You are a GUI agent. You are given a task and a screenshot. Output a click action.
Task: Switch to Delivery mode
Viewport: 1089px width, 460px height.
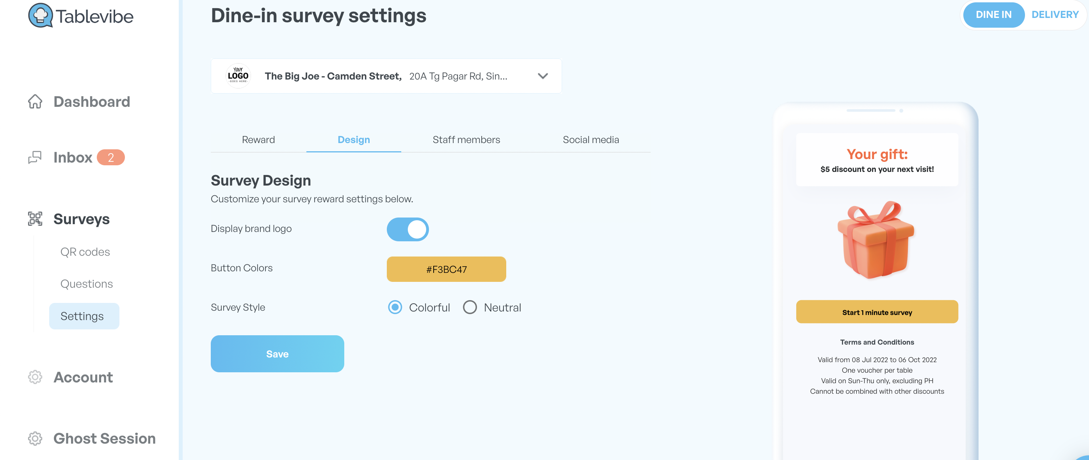pyautogui.click(x=1055, y=15)
